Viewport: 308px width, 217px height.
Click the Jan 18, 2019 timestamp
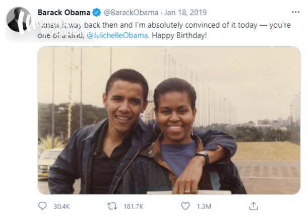pyautogui.click(x=186, y=13)
